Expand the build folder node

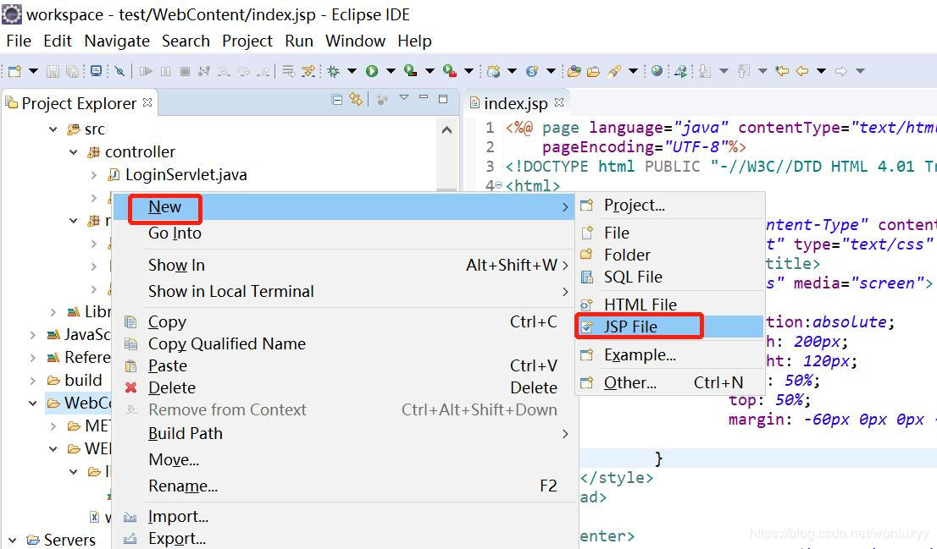click(33, 381)
